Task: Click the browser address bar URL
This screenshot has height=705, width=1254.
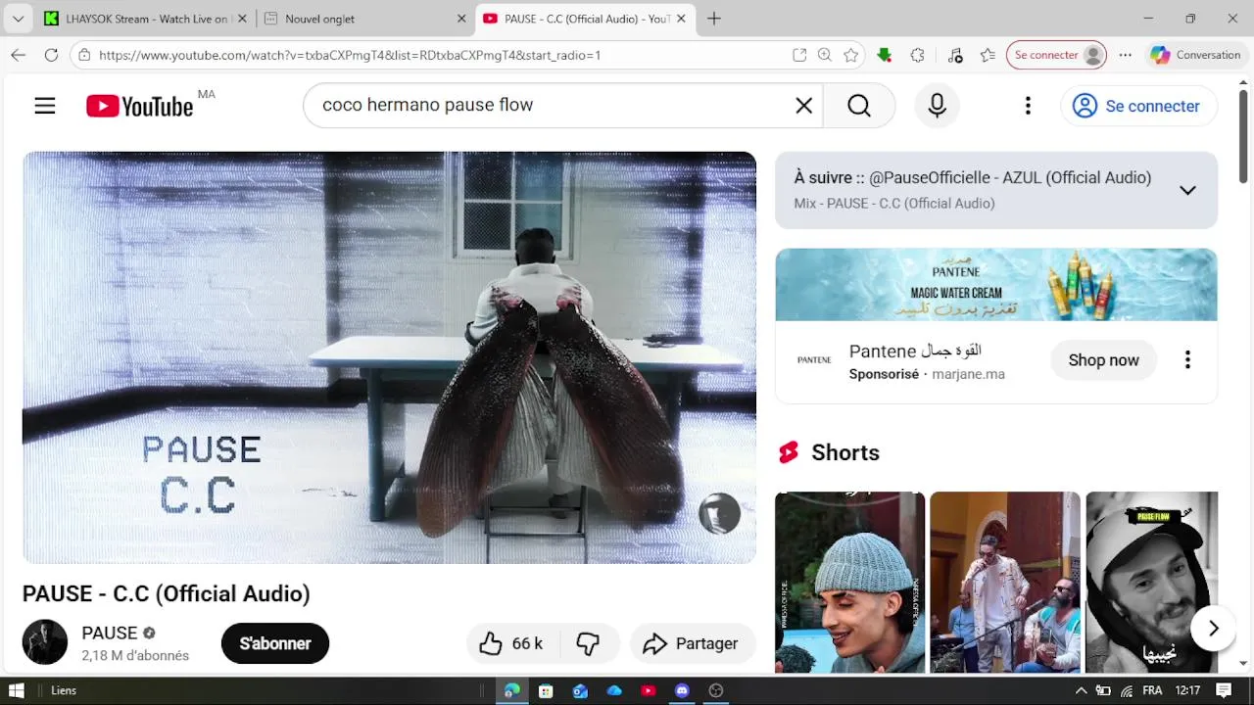Action: pyautogui.click(x=350, y=55)
